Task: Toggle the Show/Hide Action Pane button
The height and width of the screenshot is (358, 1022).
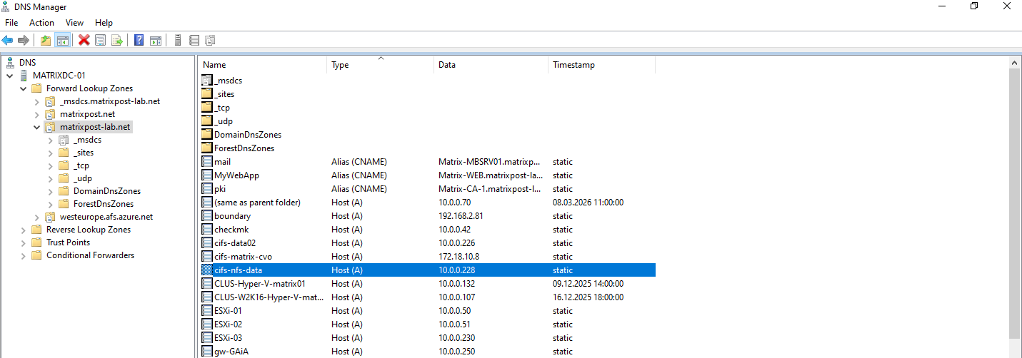Action: 155,40
